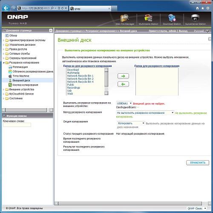Open backup method dropdown
This screenshot has height=213, width=213.
pos(145,113)
